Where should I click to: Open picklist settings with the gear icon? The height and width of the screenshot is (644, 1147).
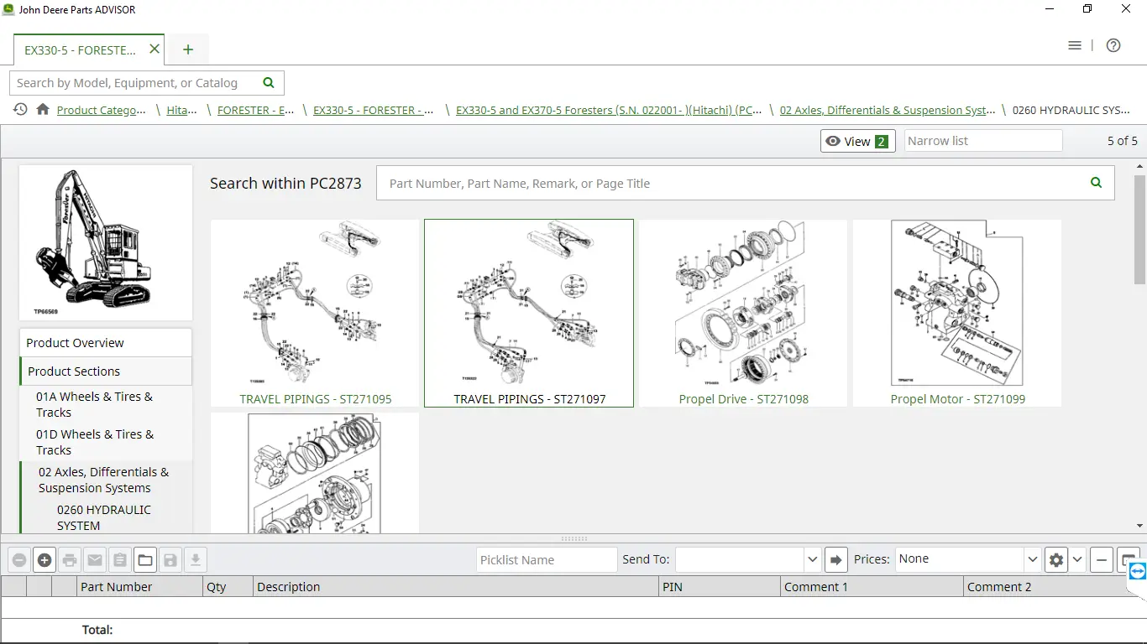[1055, 559]
